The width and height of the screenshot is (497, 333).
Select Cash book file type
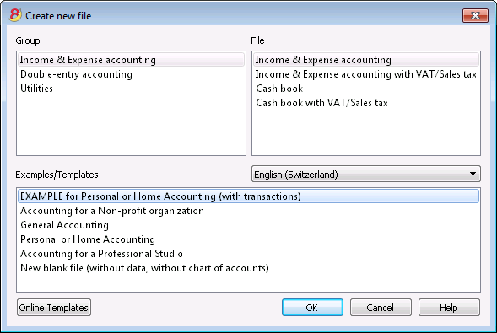click(279, 89)
